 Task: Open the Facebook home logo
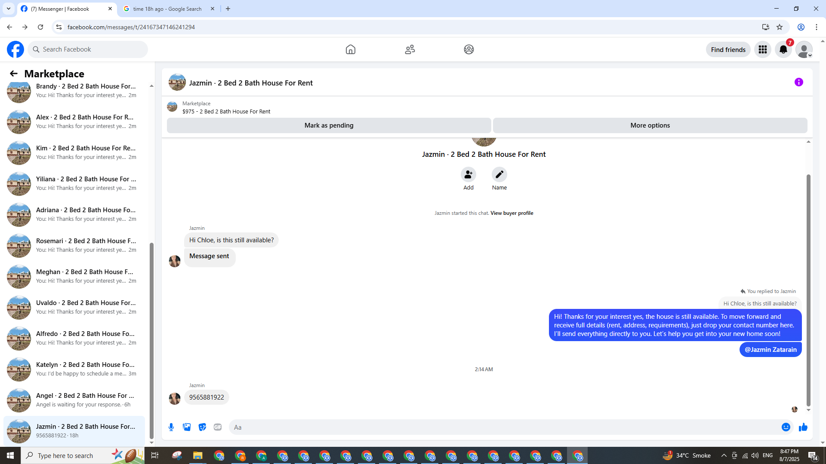pyautogui.click(x=15, y=49)
